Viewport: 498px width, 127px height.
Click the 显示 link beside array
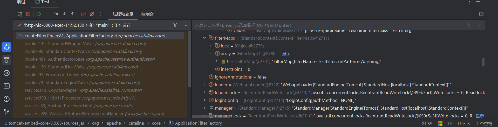[286, 54]
